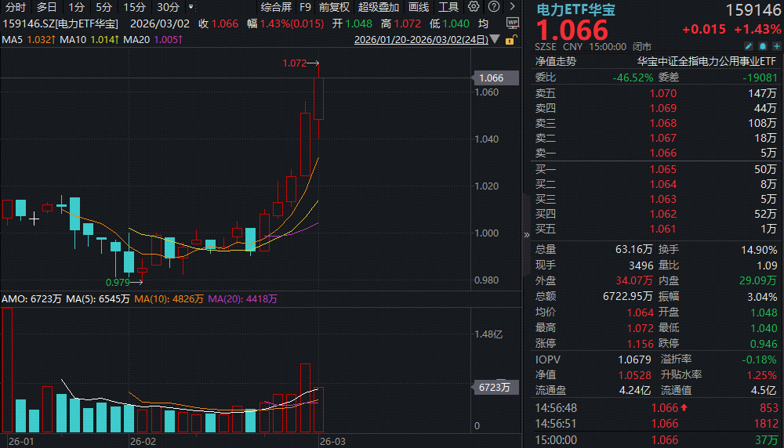Click the WP monitor icon
The width and height of the screenshot is (784, 448).
point(512,23)
